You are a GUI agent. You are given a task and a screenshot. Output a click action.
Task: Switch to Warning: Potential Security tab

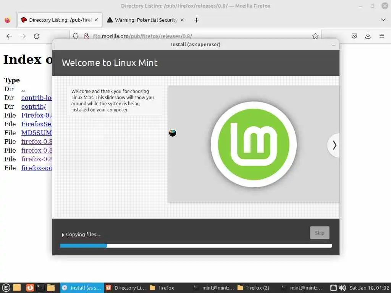146,20
